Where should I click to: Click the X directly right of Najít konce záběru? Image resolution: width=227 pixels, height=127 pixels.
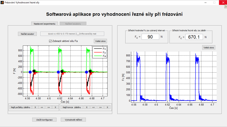[x=87, y=107]
